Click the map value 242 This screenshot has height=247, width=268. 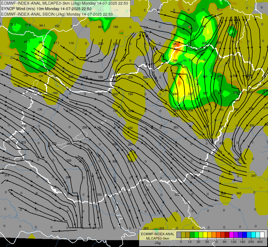tap(190, 94)
